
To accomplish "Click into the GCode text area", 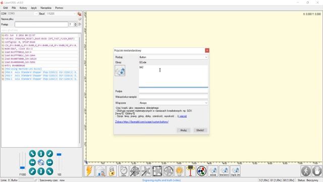I will coord(174,76).
